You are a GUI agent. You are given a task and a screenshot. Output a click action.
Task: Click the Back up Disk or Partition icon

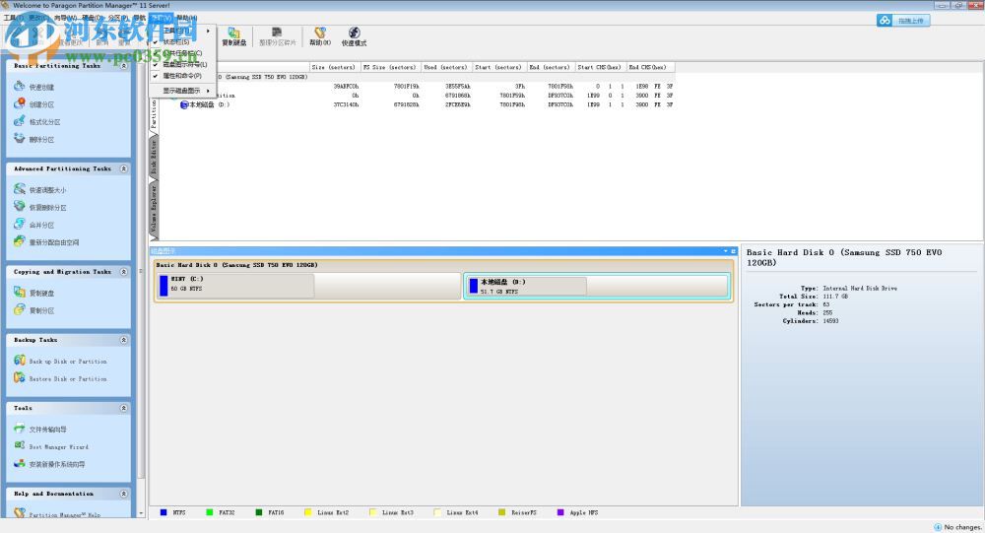20,361
